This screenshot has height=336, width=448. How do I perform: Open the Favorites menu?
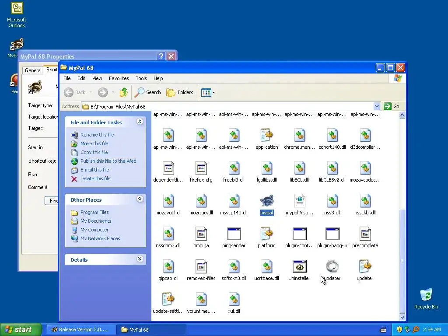(119, 78)
